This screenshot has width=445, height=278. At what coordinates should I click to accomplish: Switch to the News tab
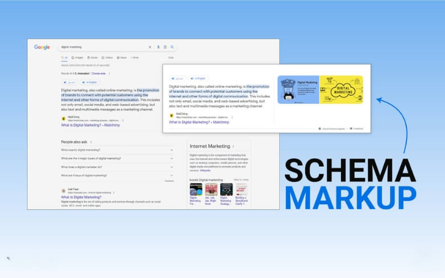[x=122, y=58]
